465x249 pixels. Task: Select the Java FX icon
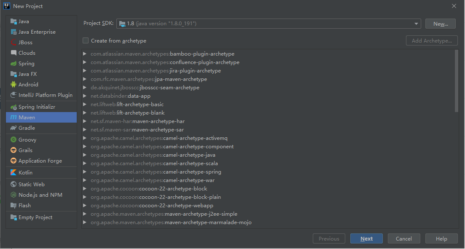click(x=13, y=74)
